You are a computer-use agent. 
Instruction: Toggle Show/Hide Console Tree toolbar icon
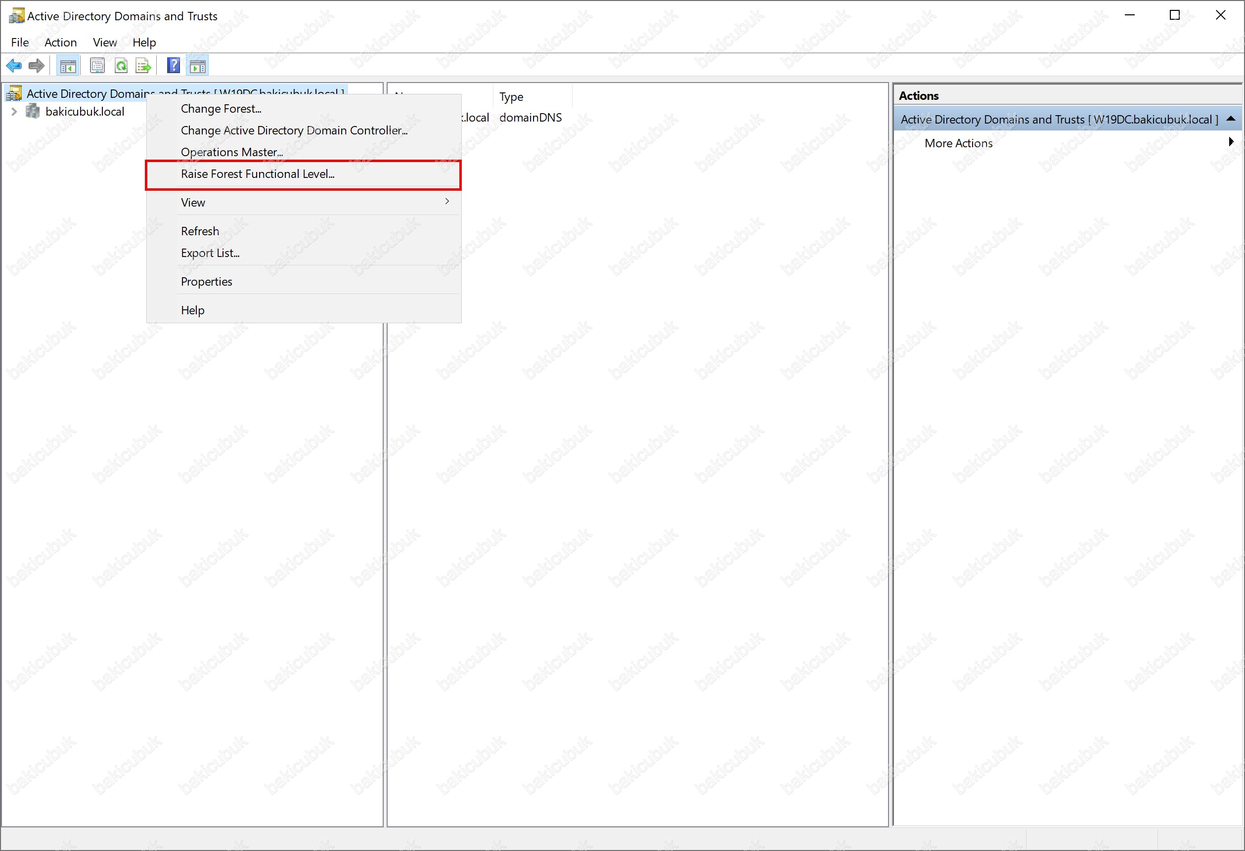coord(68,66)
